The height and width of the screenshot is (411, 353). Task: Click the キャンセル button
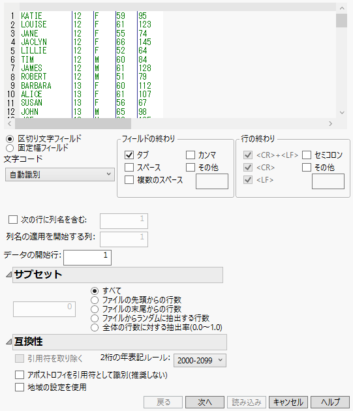288,402
